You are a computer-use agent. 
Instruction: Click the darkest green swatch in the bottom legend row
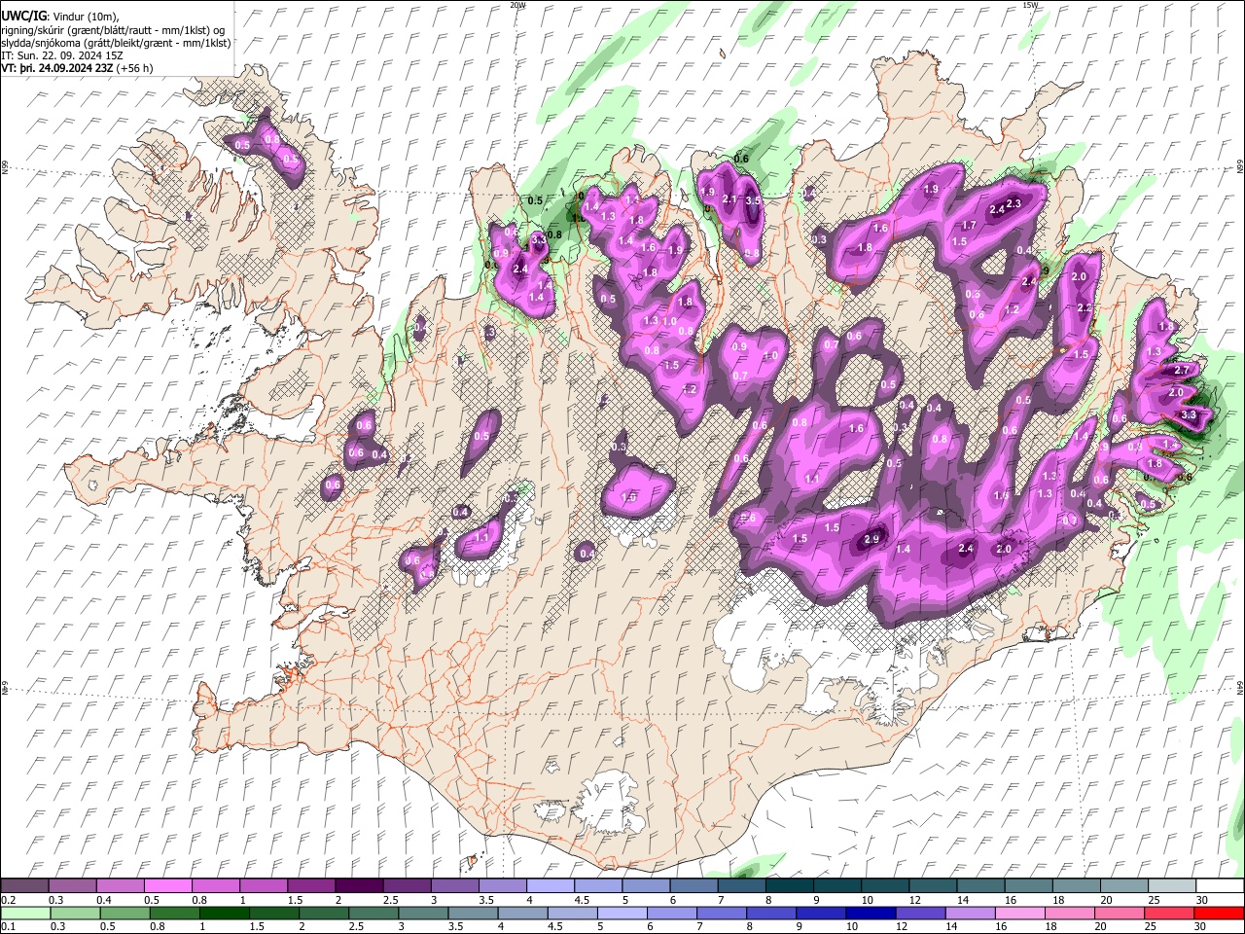point(224,914)
